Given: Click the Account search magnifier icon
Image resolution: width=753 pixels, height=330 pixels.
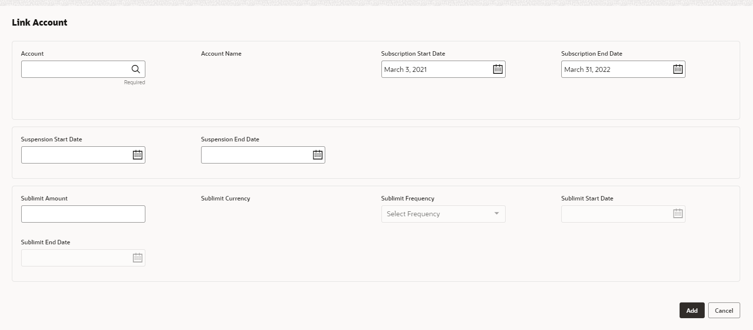Looking at the screenshot, I should (x=136, y=69).
